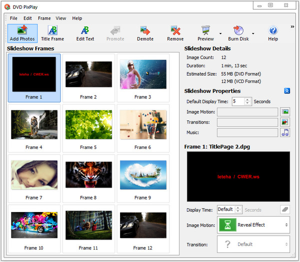Expand the Burn Disk dropdown arrow
Image resolution: width=300 pixels, height=262 pixels.
253,34
